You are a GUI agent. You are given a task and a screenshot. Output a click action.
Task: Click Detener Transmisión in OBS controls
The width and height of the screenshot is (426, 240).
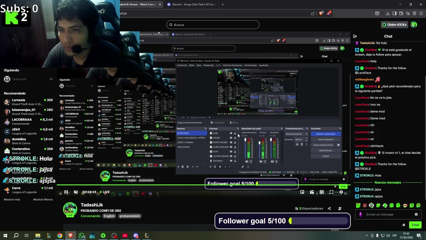(326, 134)
